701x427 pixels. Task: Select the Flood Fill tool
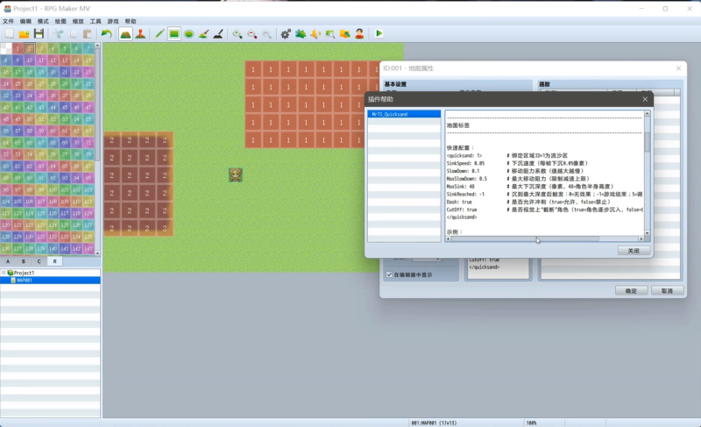(204, 33)
